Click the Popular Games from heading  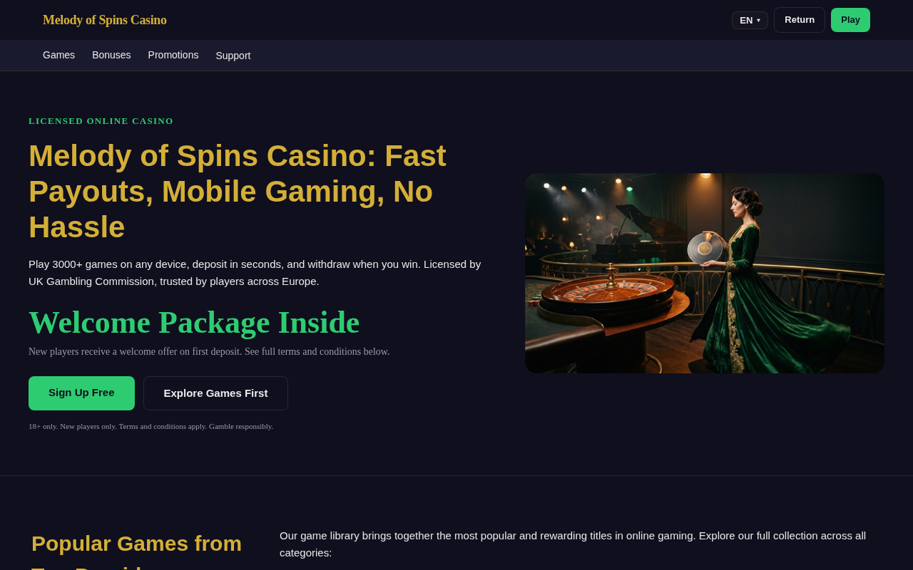[x=137, y=544]
